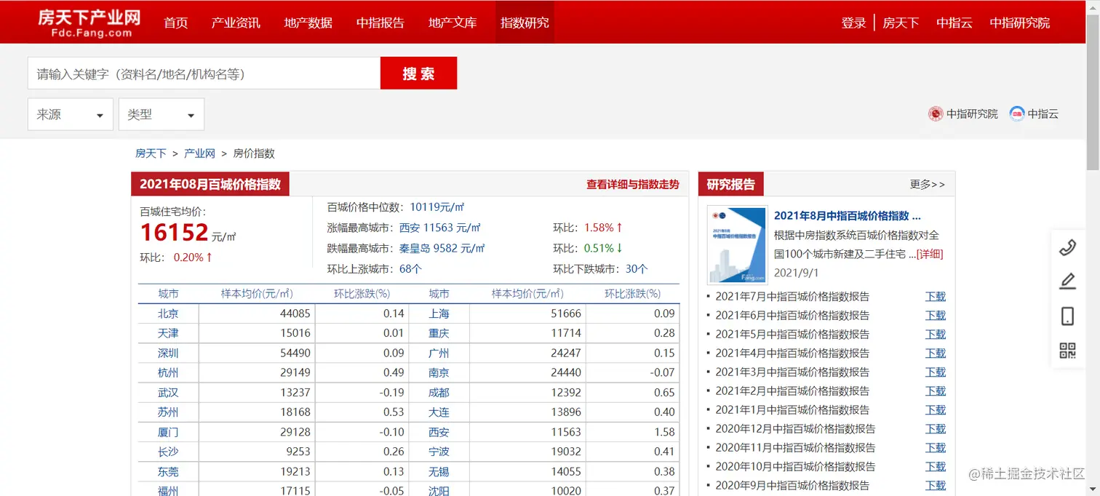
Task: Click the 登录 login link
Action: 853,22
